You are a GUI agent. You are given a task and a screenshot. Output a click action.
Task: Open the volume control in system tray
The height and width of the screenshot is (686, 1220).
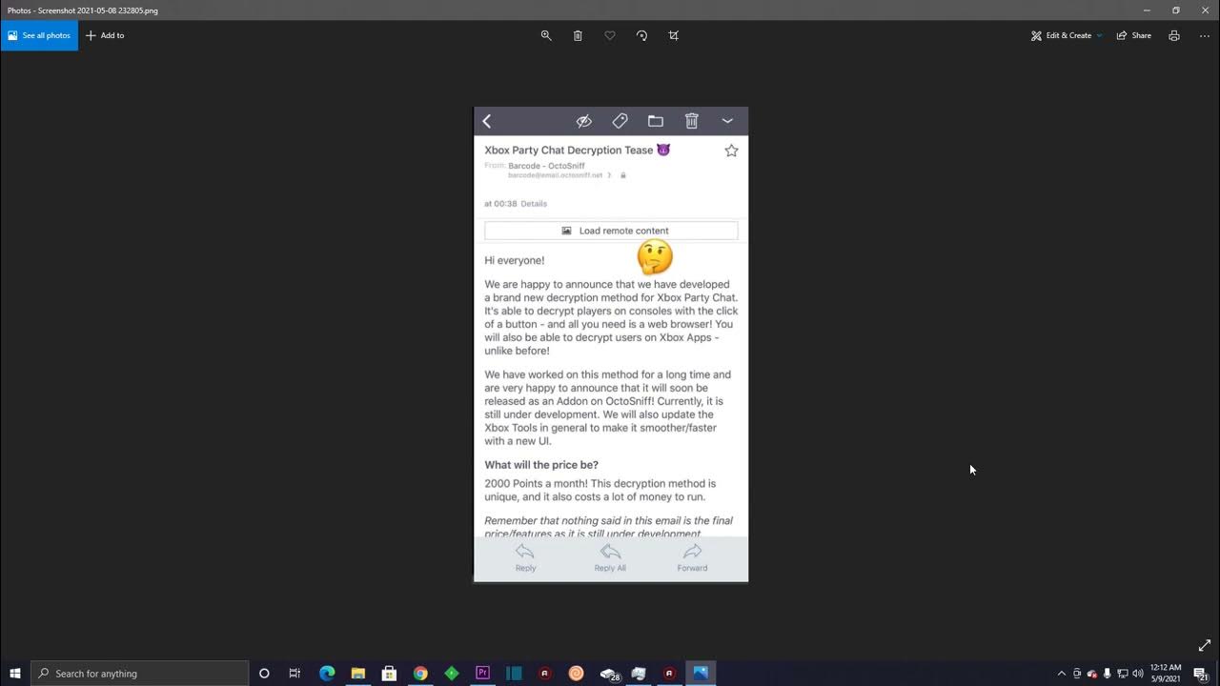[1138, 674]
